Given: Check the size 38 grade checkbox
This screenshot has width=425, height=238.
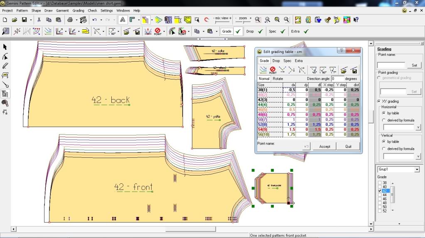Looking at the screenshot, I should (379, 183).
